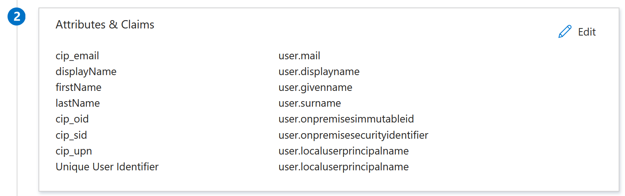Select the displayName claim
This screenshot has height=196, width=625.
click(86, 72)
